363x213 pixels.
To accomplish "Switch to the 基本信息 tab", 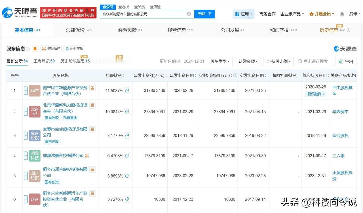I will click(x=28, y=30).
